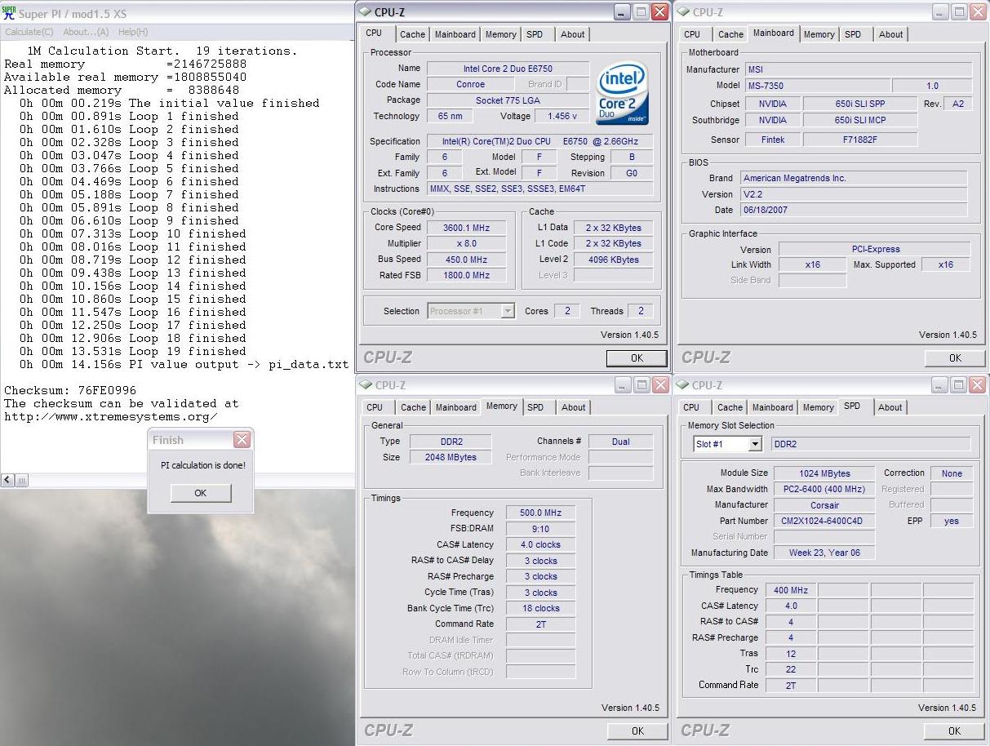Image resolution: width=990 pixels, height=746 pixels.
Task: Click the memory Size 2048 MBytes field
Action: [451, 457]
